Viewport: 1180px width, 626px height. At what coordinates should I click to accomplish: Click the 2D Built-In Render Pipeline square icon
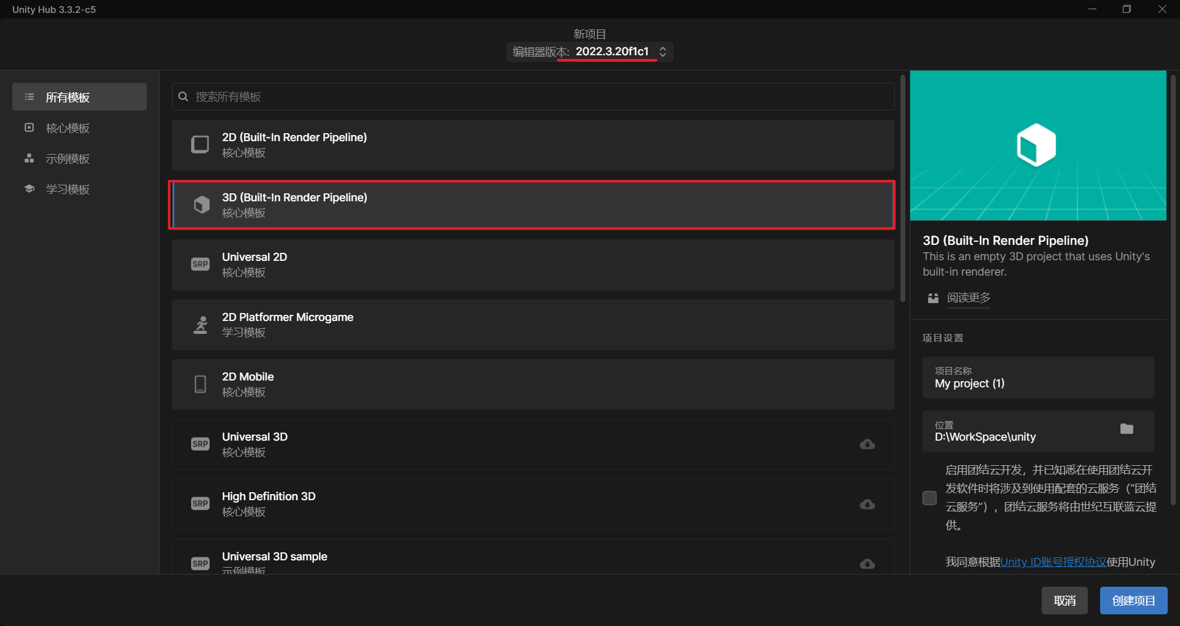[200, 144]
